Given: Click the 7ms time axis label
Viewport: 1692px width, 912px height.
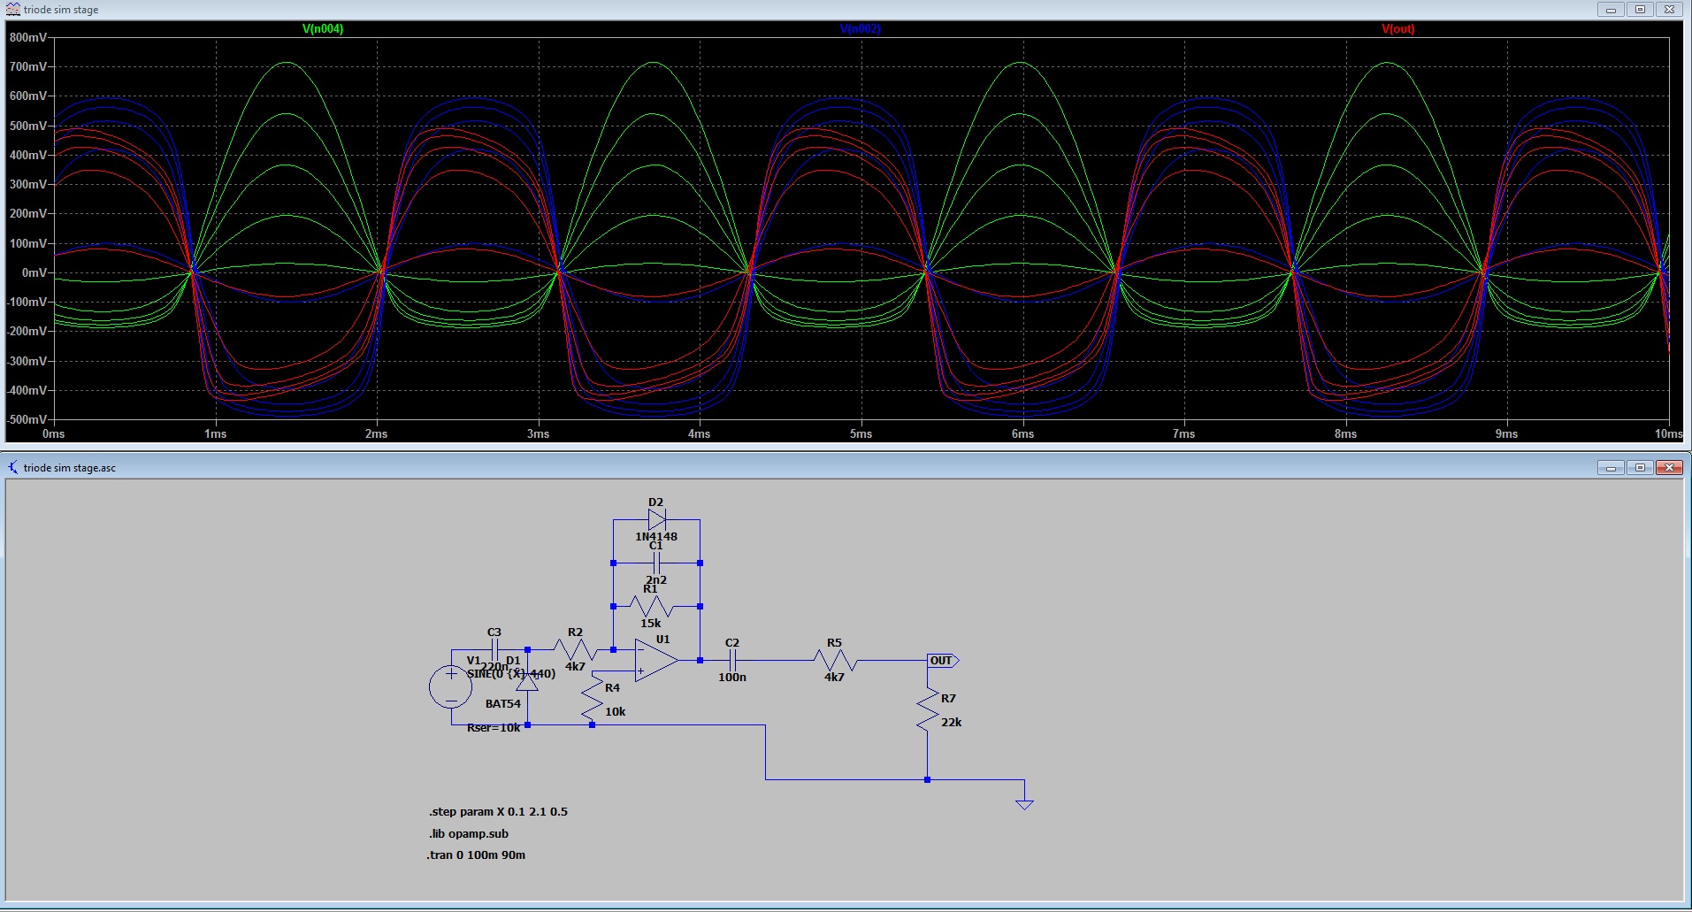Looking at the screenshot, I should click(1184, 433).
